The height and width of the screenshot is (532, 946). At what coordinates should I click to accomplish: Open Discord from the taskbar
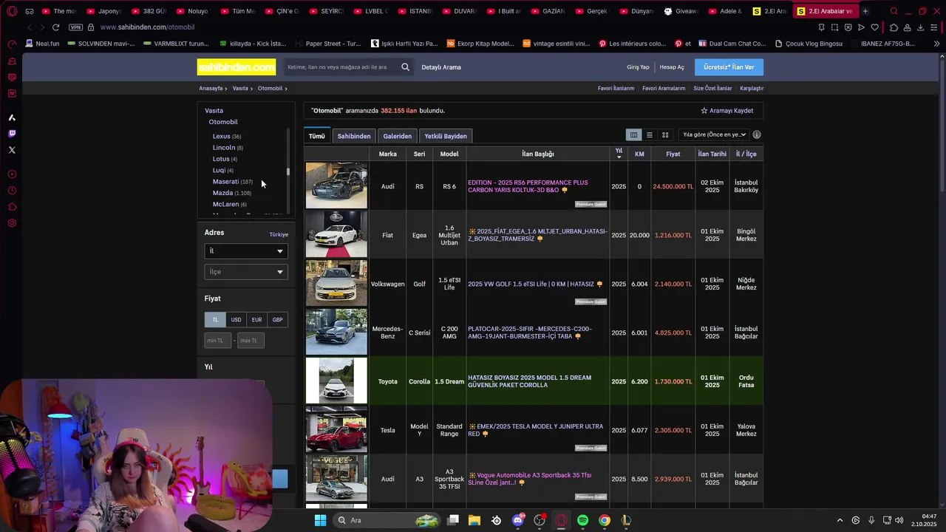click(518, 520)
